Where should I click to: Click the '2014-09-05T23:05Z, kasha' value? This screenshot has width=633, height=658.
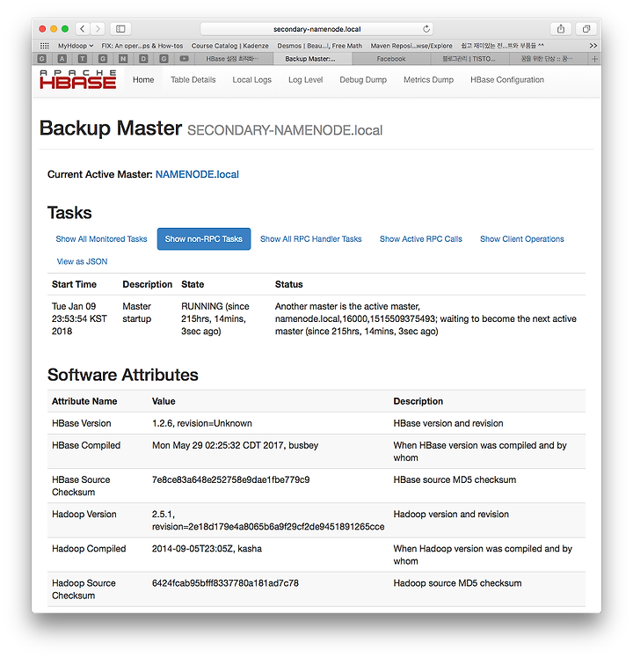207,548
